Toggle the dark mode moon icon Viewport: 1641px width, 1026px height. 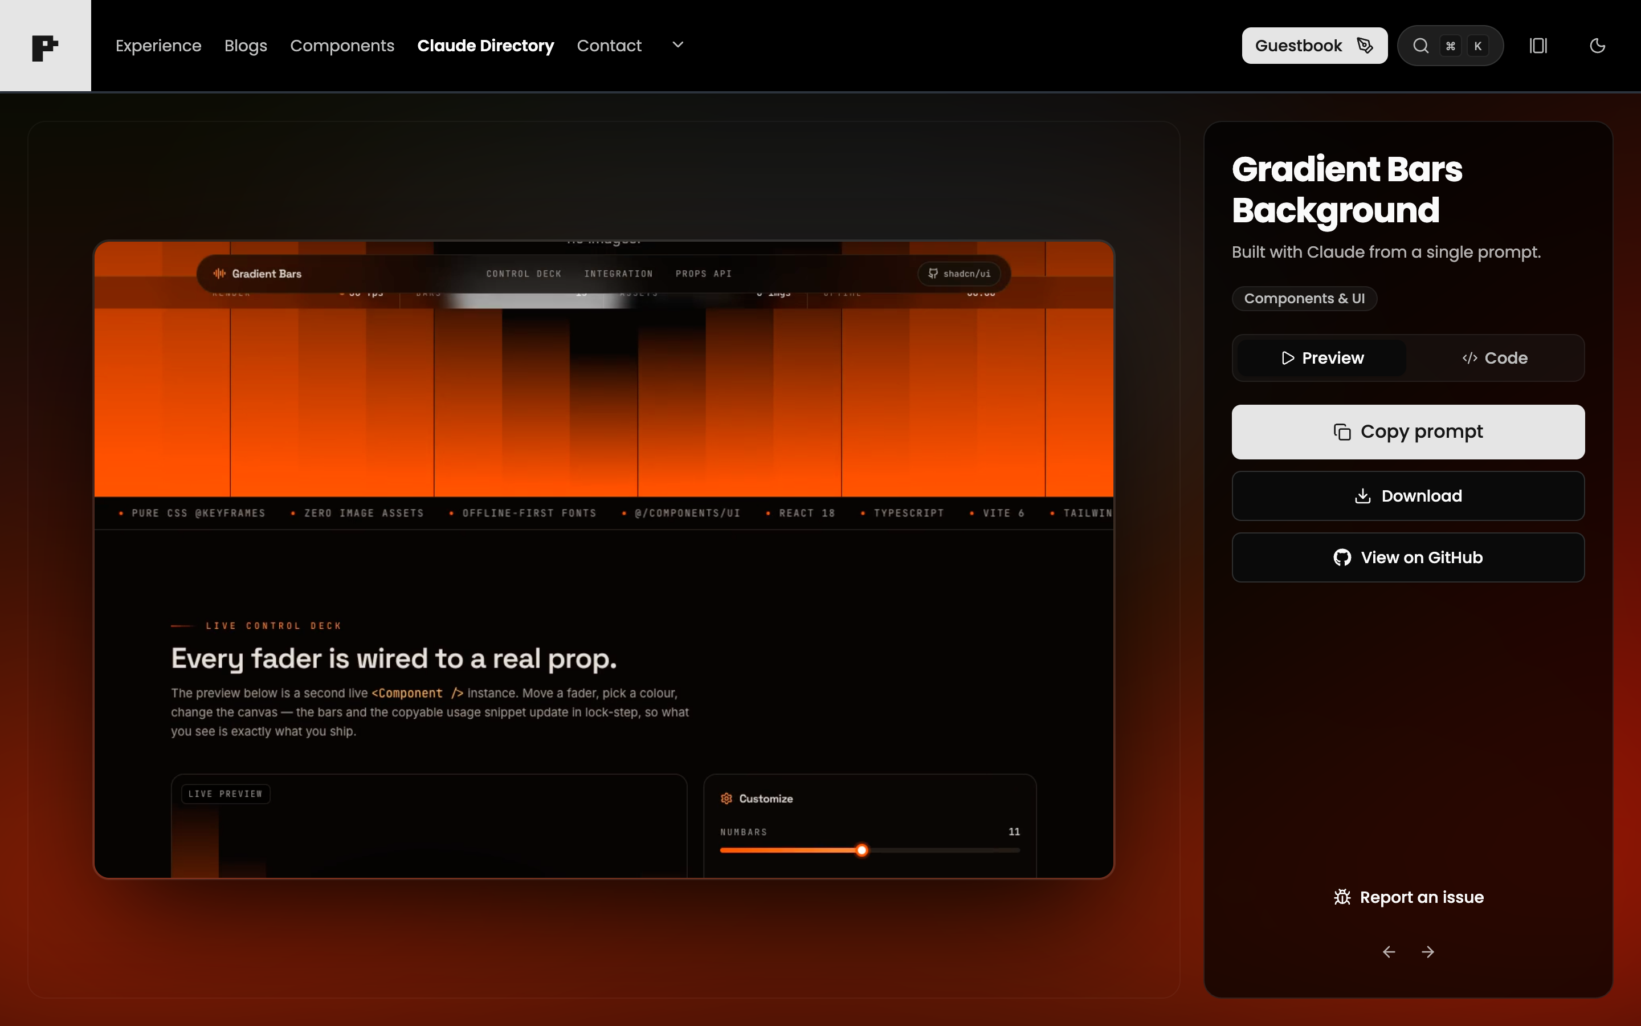(x=1597, y=46)
